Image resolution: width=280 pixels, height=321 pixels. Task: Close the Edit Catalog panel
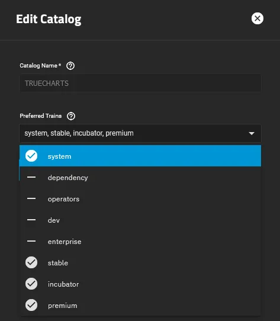pos(258,18)
